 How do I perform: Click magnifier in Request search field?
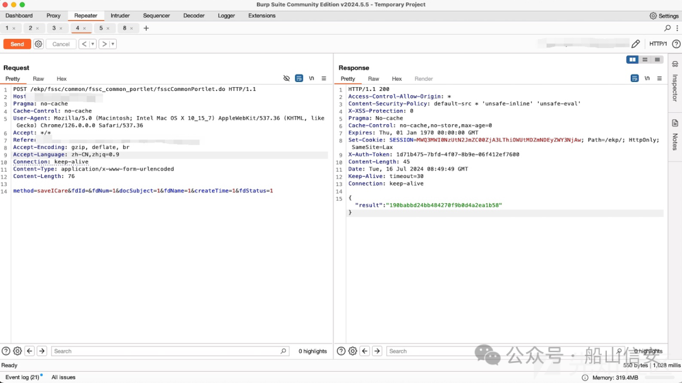click(283, 351)
